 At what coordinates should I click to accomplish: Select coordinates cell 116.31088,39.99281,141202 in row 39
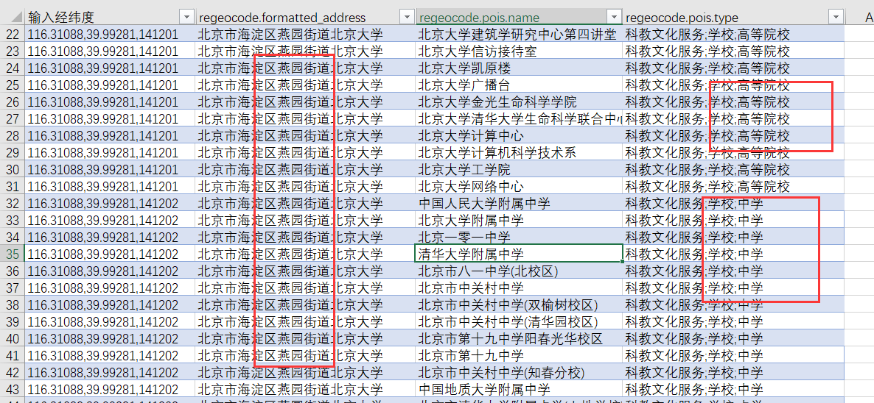[x=111, y=321]
